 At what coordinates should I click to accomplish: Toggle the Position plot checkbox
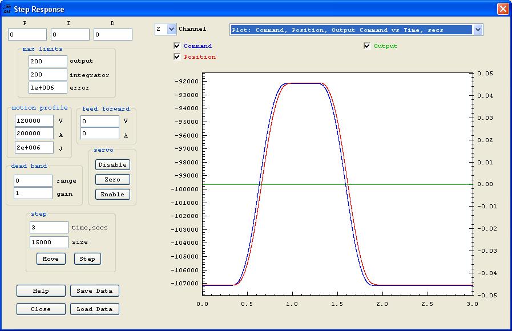click(x=177, y=57)
